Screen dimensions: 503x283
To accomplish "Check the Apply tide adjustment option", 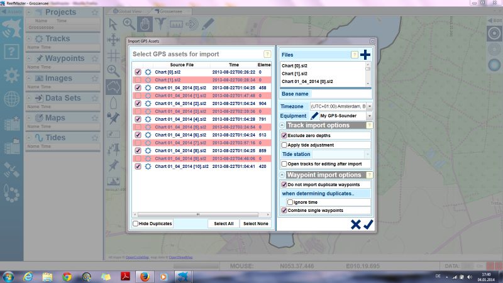I will coord(284,145).
